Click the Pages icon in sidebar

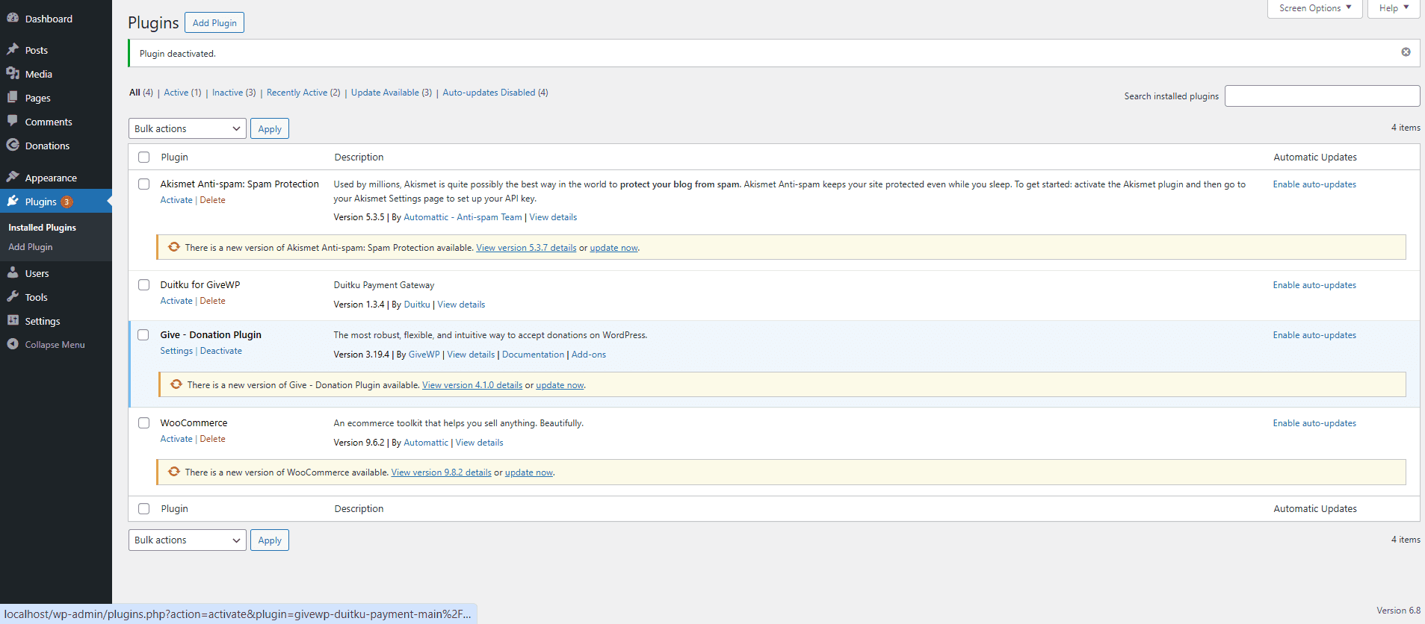click(13, 97)
